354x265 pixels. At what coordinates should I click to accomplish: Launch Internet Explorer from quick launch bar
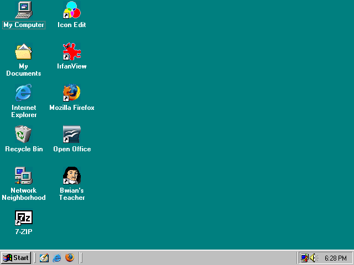coord(56,258)
